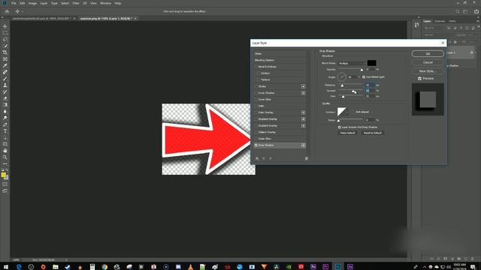Click the share icon at top right

coord(476,11)
